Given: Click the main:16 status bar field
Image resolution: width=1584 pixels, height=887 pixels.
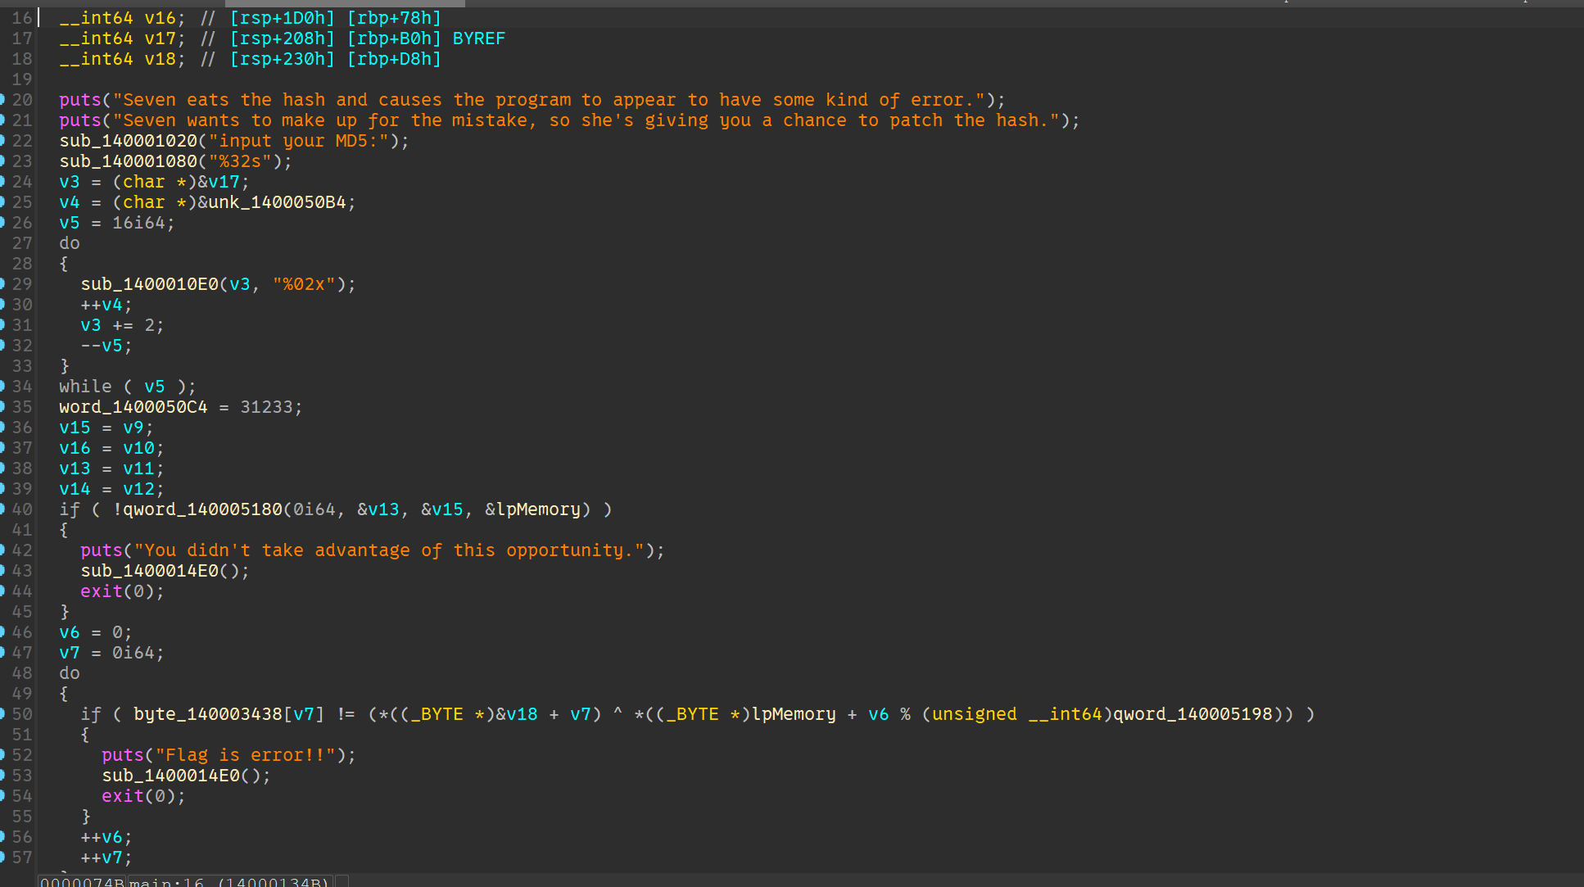Looking at the screenshot, I should (229, 881).
